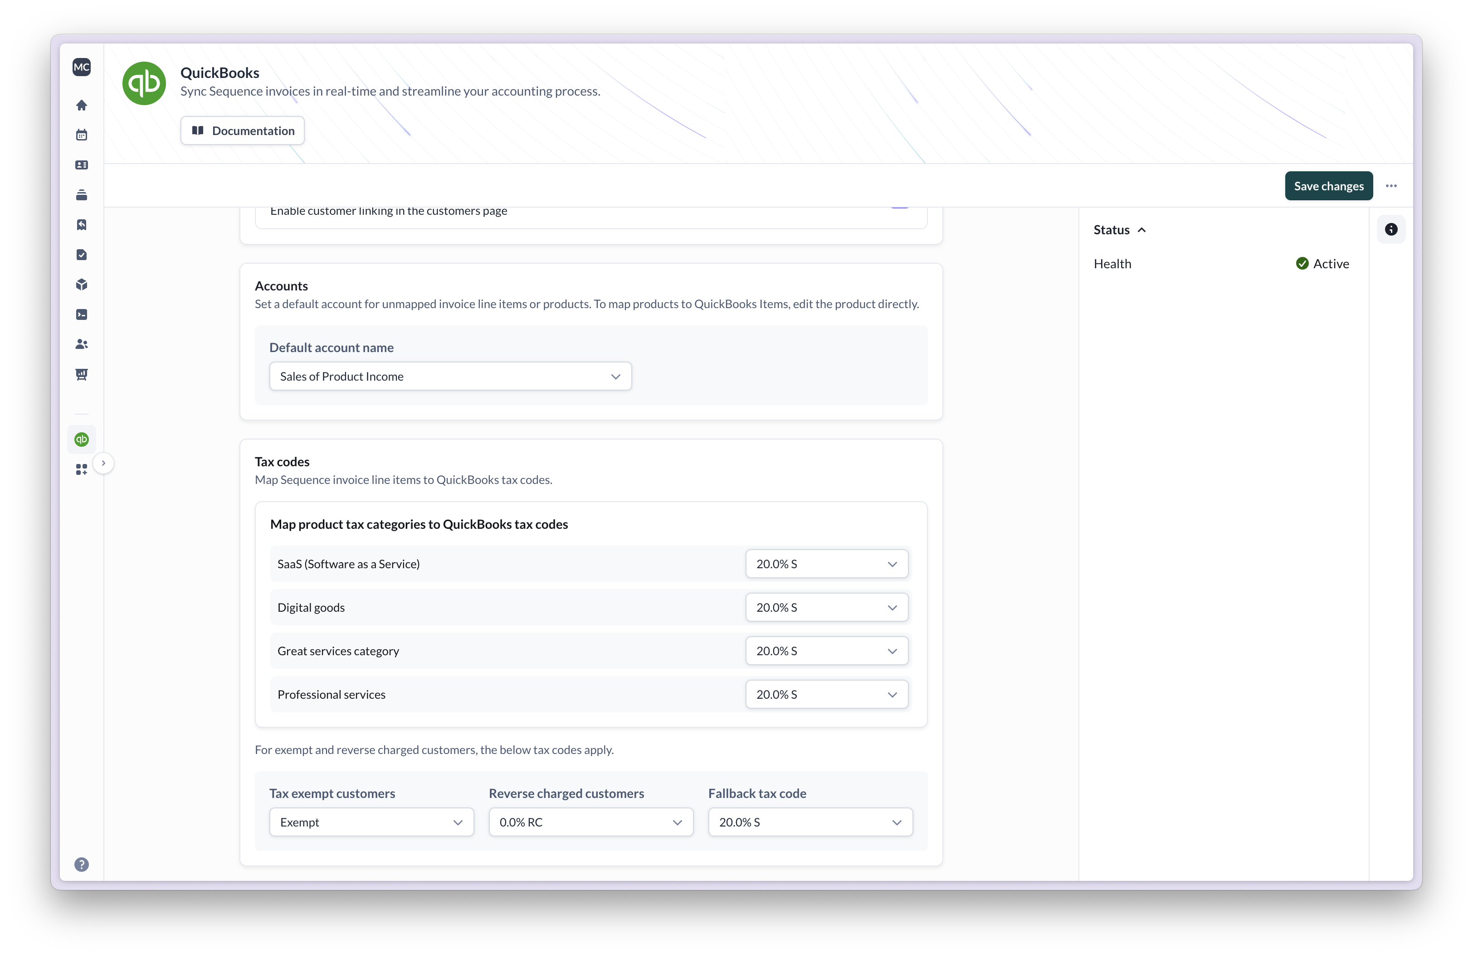Open the MC account avatar menu

[81, 67]
